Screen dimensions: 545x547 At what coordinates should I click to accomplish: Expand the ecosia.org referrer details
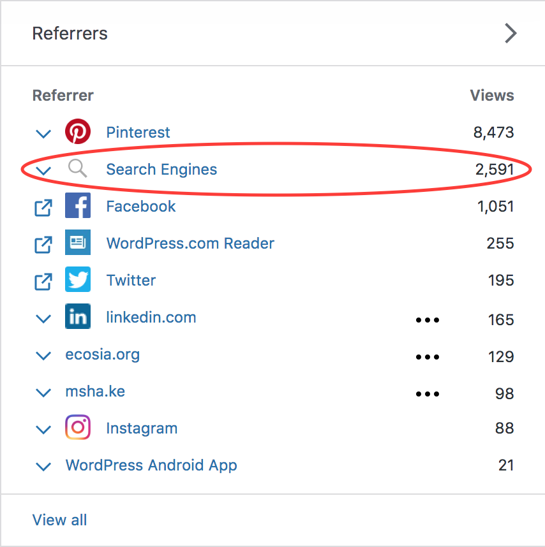coord(43,356)
